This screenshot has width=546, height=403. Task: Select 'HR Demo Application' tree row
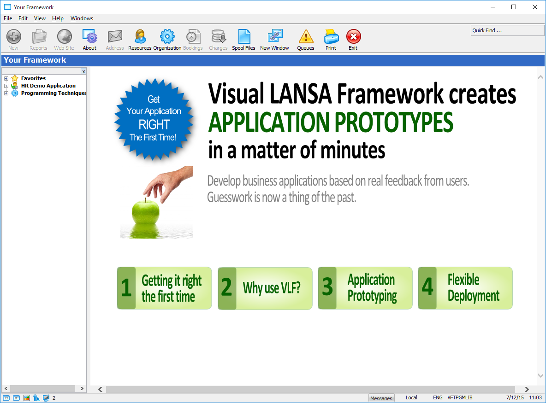coord(48,86)
